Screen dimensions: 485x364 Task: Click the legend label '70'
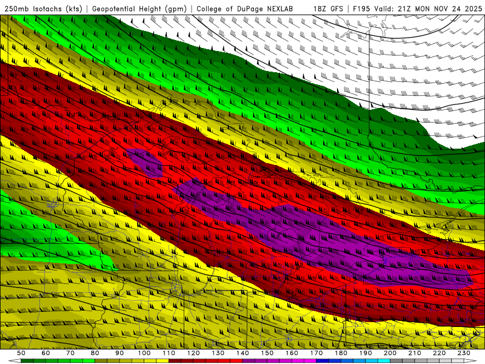pos(70,353)
